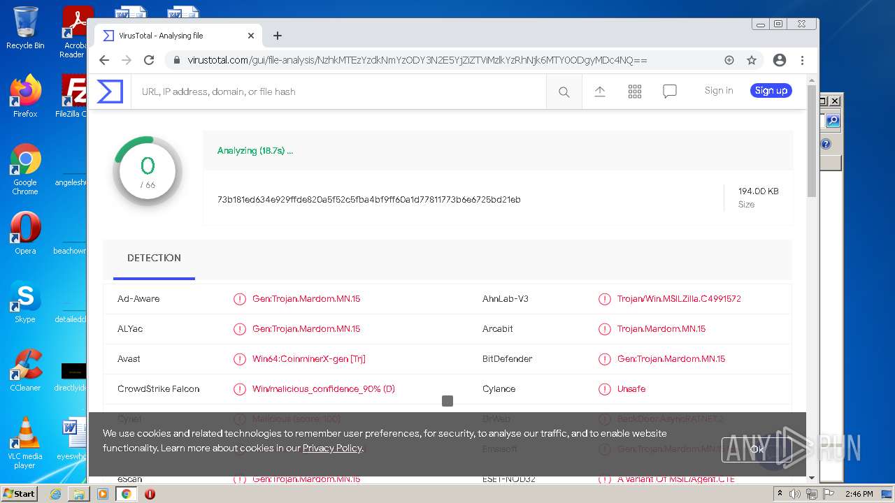
Task: Open Firefox desktop icon
Action: tap(25, 96)
